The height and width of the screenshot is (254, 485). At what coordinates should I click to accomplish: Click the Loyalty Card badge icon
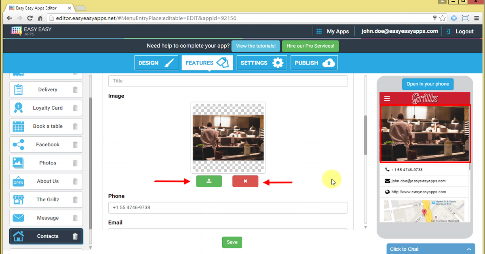(x=18, y=108)
